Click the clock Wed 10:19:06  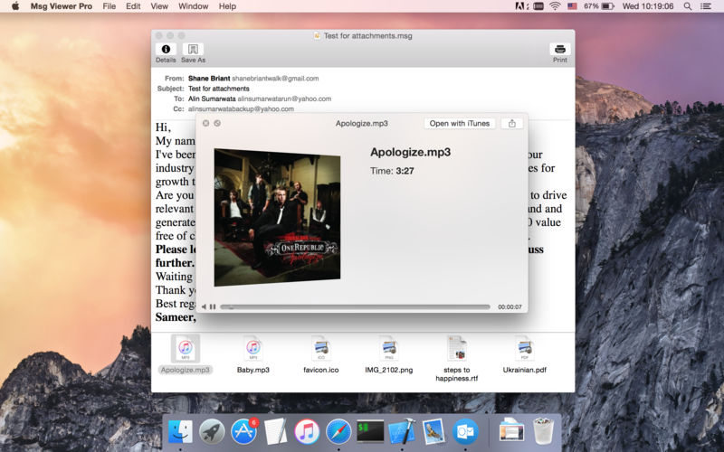click(648, 6)
